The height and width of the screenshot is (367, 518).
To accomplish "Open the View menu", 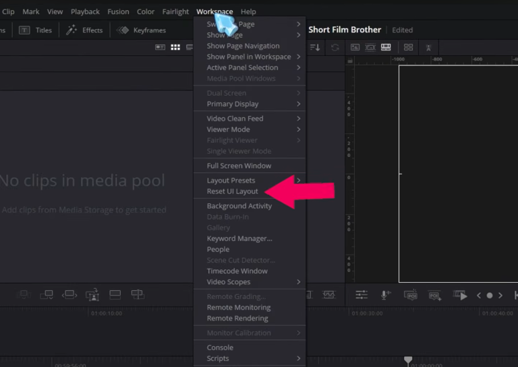I will [x=55, y=11].
